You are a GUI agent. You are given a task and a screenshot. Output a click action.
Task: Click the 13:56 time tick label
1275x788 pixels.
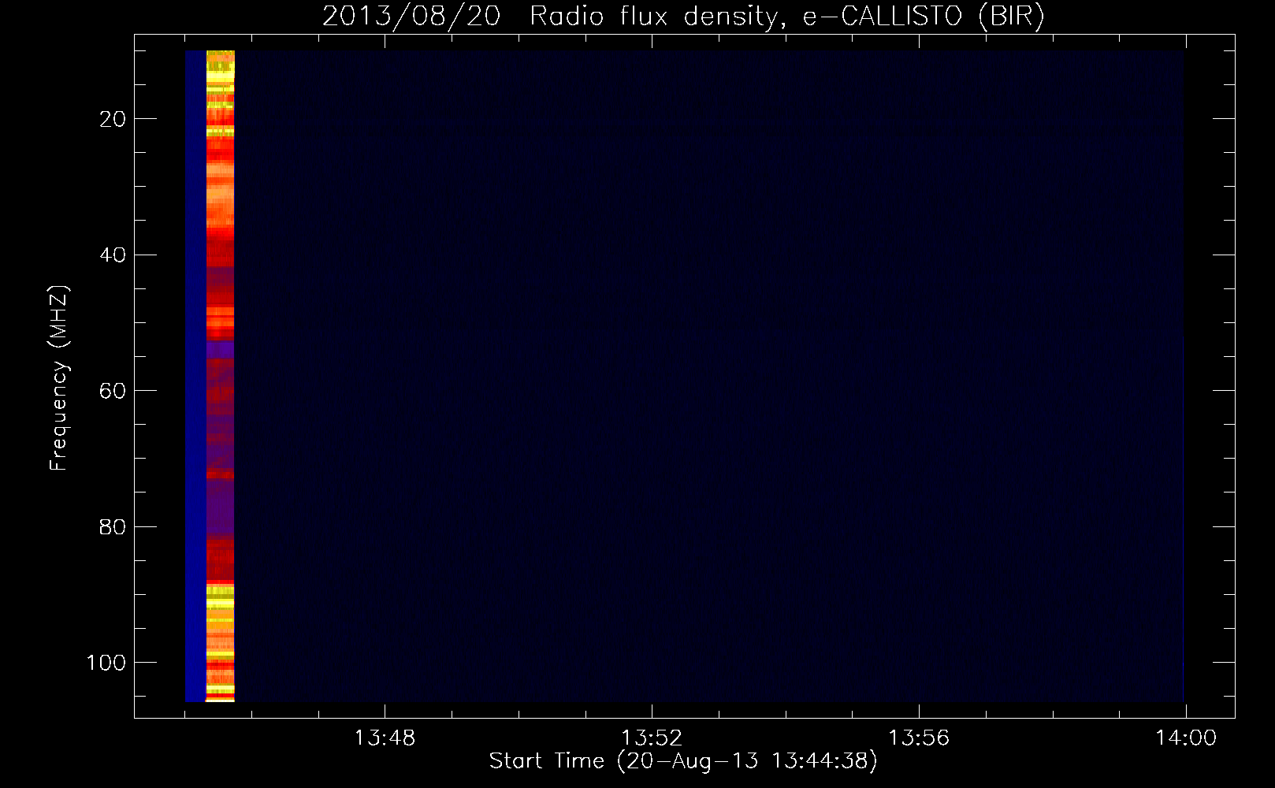coord(919,738)
